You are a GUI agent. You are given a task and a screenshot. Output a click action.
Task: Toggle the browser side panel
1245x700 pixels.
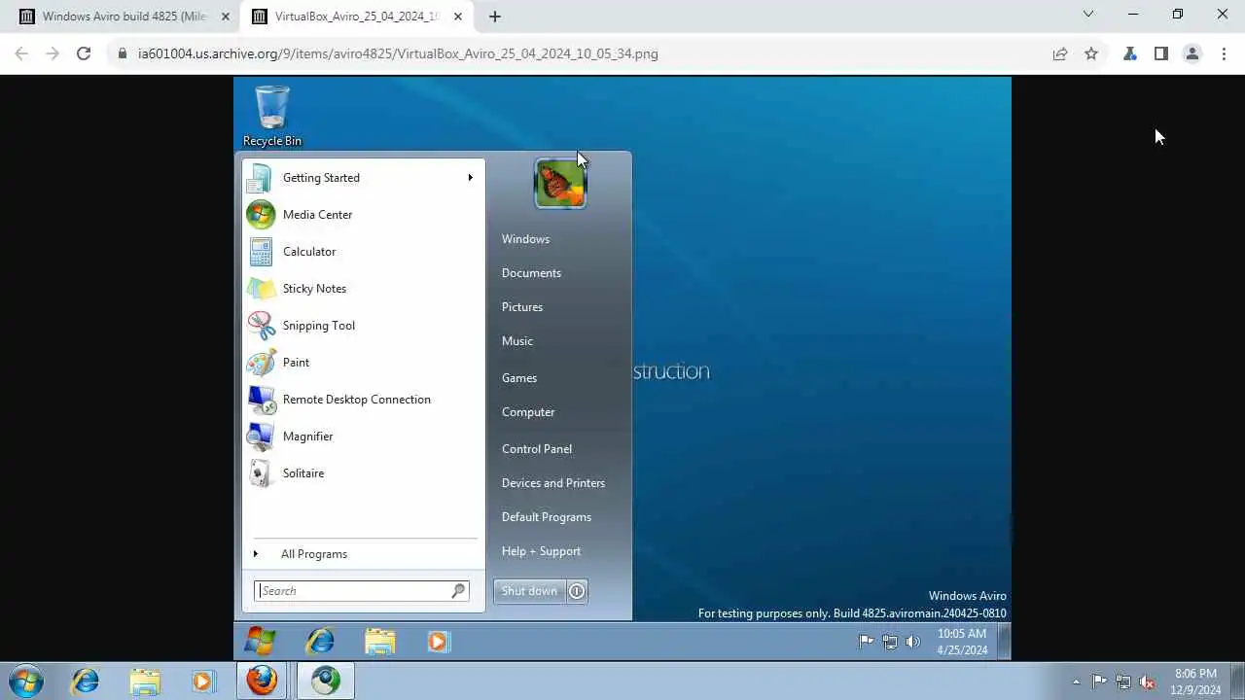tap(1160, 53)
